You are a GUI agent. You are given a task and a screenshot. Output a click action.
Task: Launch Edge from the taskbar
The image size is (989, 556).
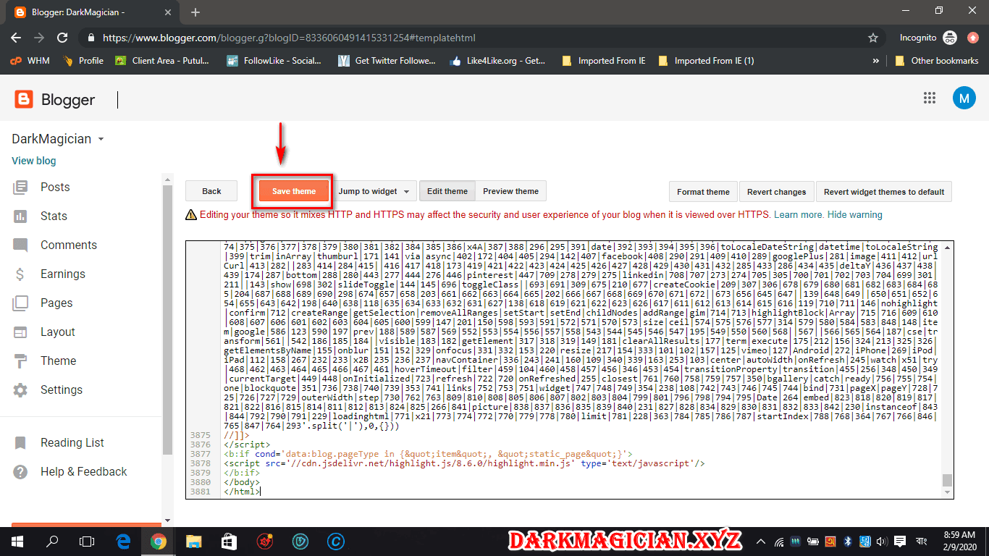[123, 541]
